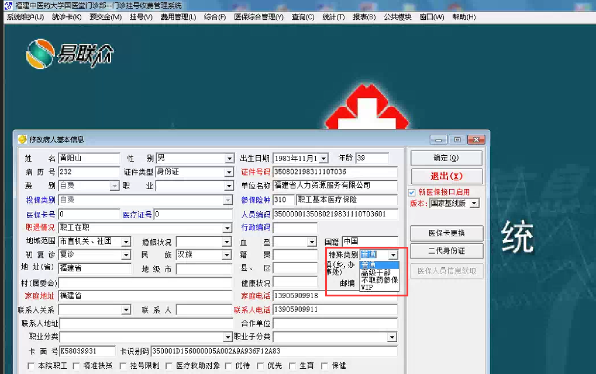Toggle the 新医保接口启用 checkbox
Image resolution: width=596 pixels, height=374 pixels.
(412, 193)
